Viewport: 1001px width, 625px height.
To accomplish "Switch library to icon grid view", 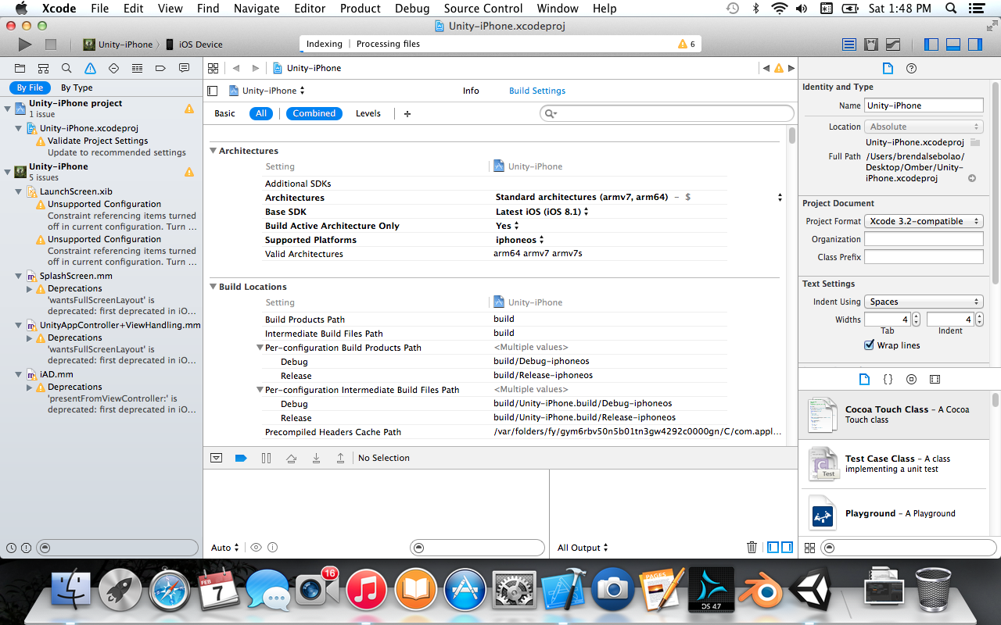I will tap(809, 548).
